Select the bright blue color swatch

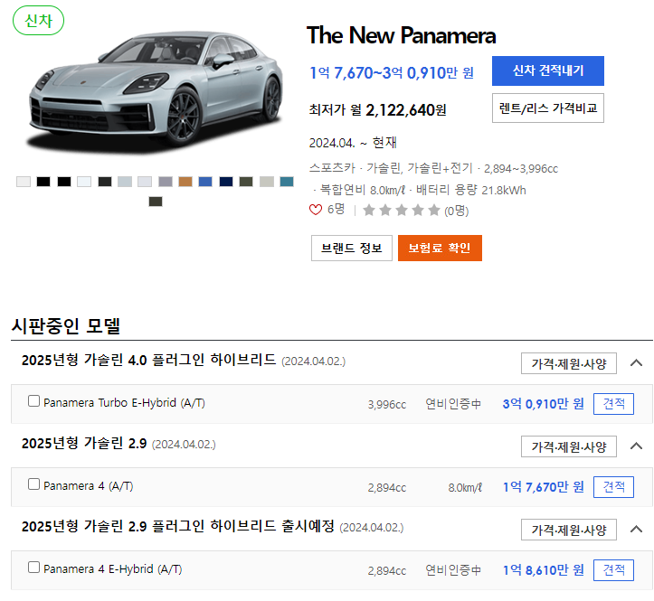click(x=205, y=182)
